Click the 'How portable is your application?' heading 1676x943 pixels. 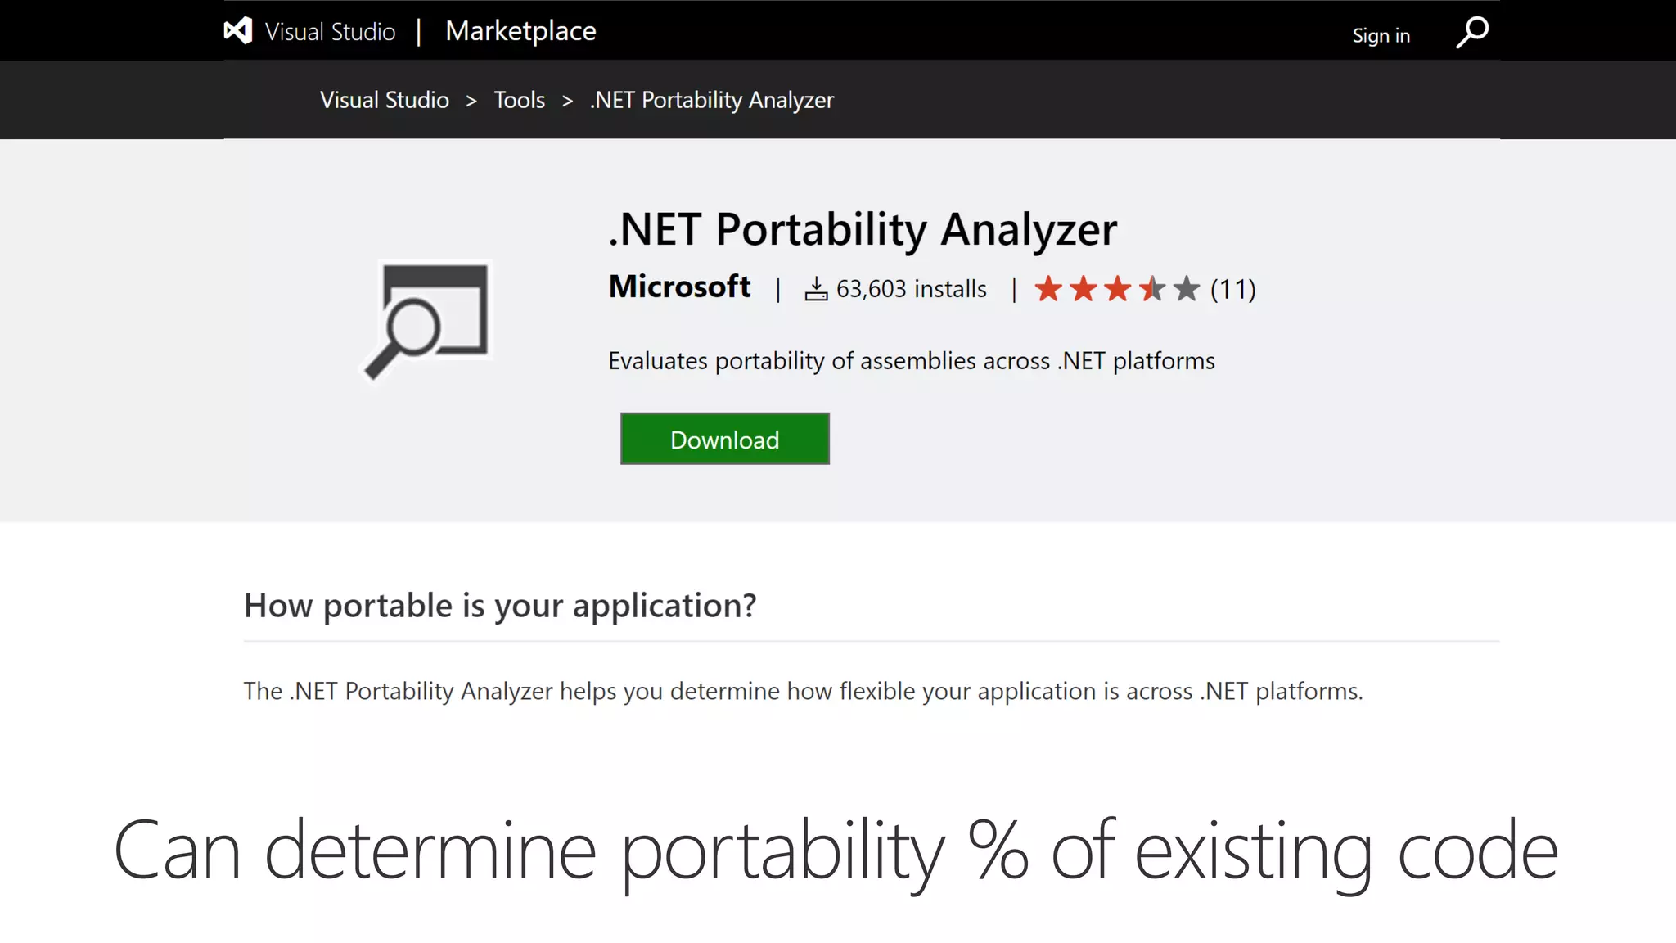pyautogui.click(x=500, y=606)
